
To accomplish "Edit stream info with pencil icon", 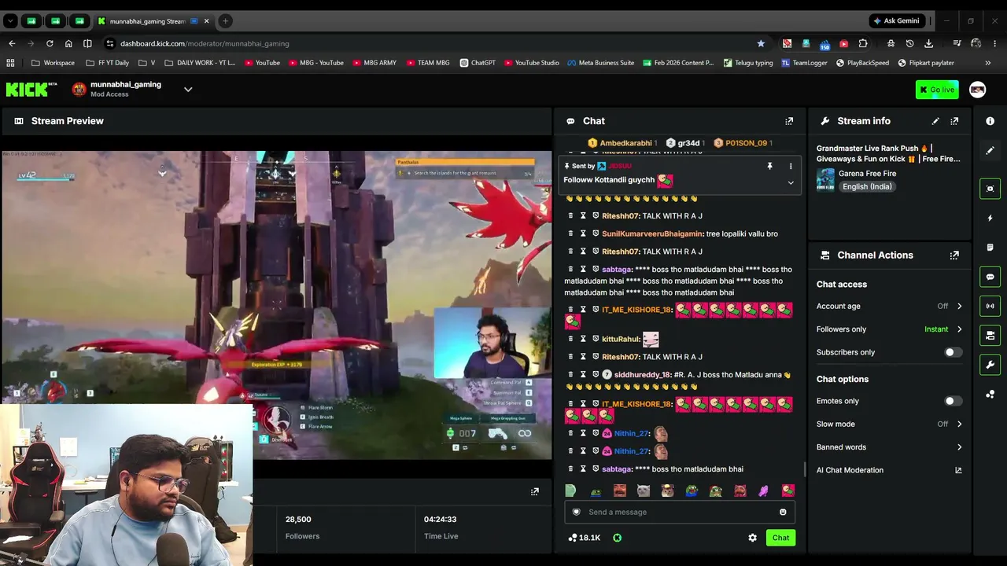I will pos(935,121).
